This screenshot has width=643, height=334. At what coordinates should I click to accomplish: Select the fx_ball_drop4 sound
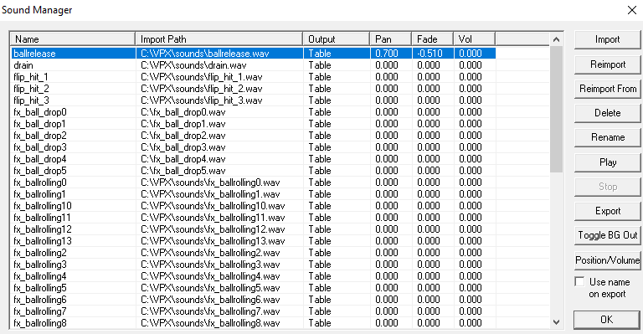point(254,159)
